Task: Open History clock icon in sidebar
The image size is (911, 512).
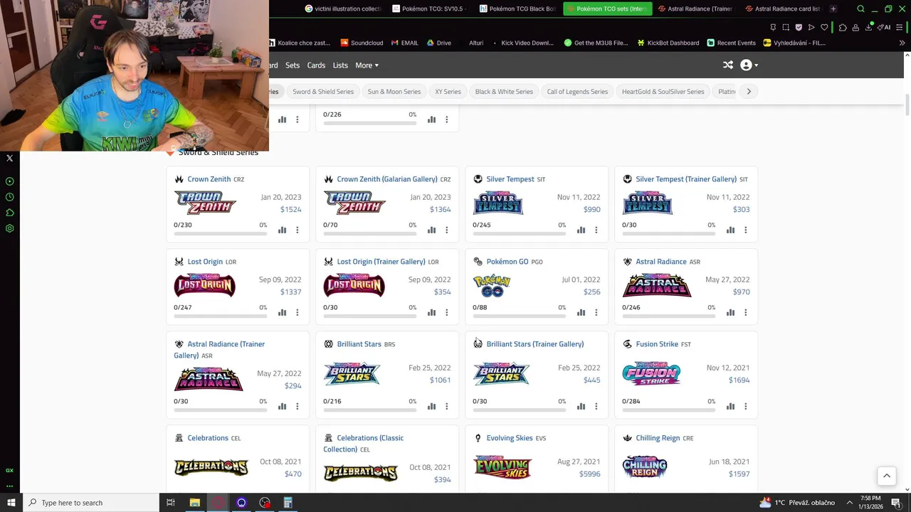Action: point(10,197)
